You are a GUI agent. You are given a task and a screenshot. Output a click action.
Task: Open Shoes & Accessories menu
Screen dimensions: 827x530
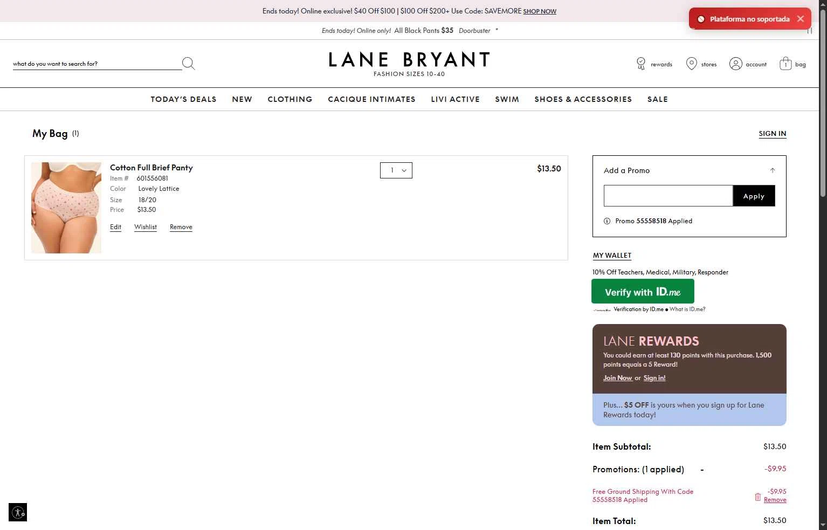(583, 99)
